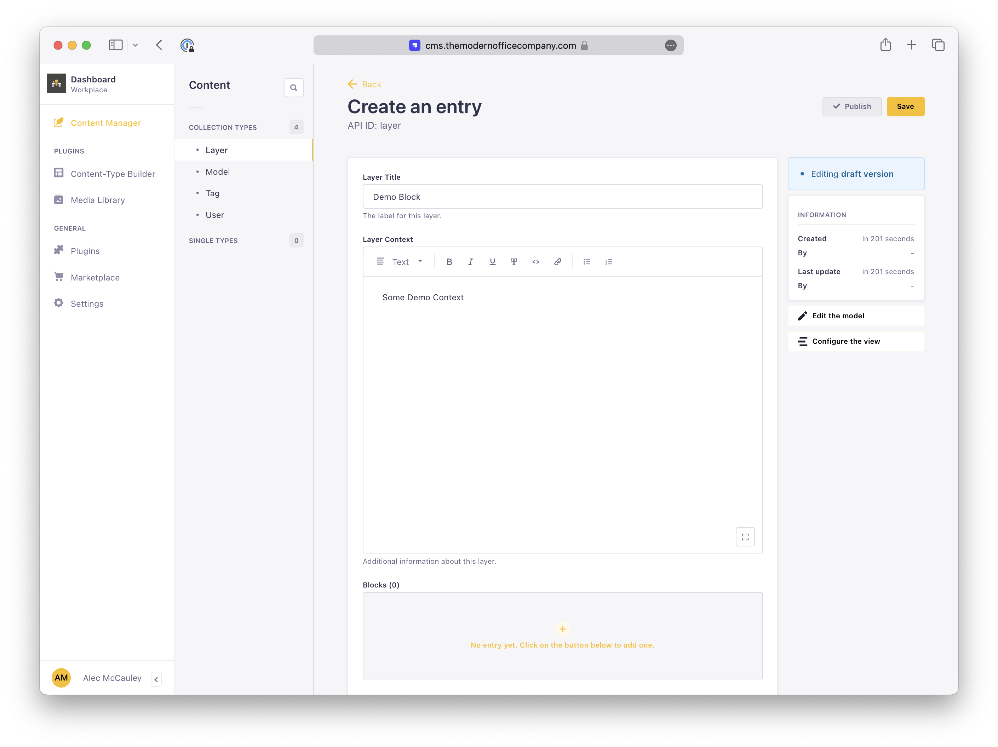This screenshot has height=747, width=998.
Task: Create a numbered list
Action: pos(609,262)
